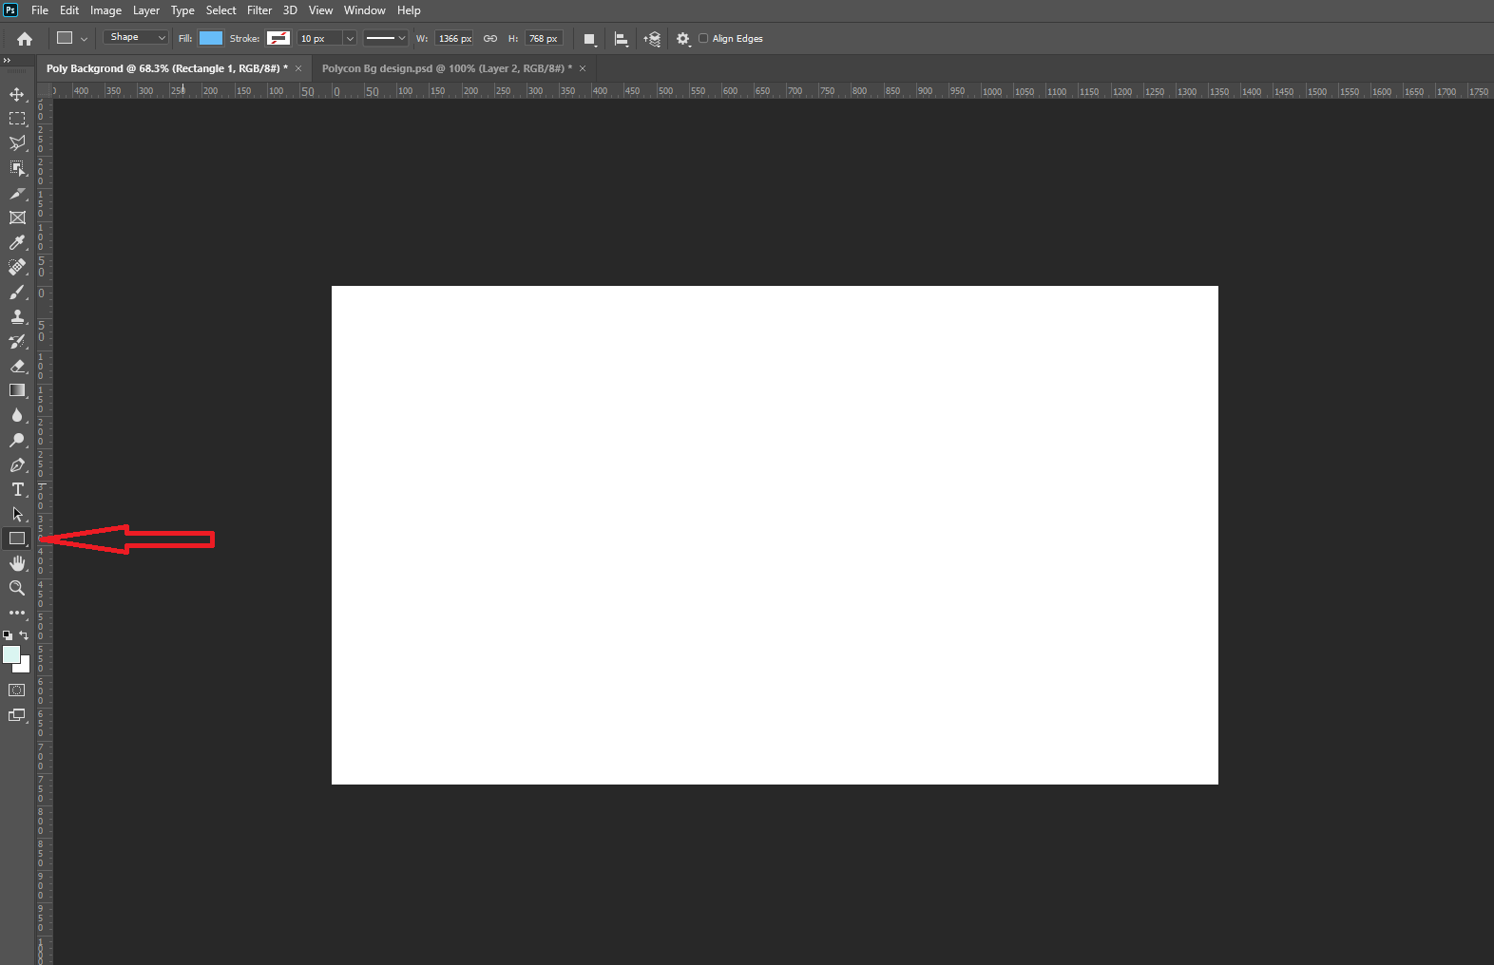Select the Move tool

pyautogui.click(x=17, y=94)
